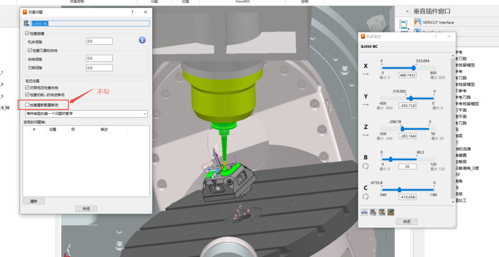Open the help button in simulation dialog

click(132, 12)
